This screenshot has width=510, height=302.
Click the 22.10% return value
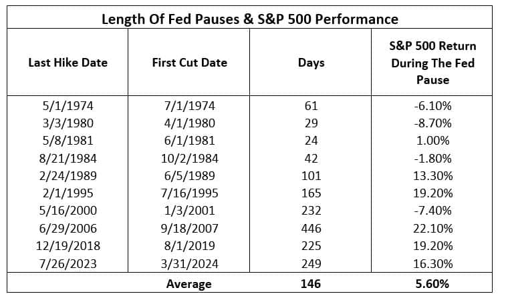(433, 229)
